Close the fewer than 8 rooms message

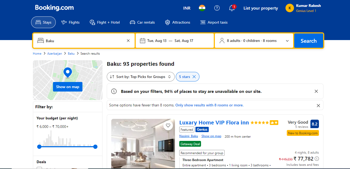[318, 105]
